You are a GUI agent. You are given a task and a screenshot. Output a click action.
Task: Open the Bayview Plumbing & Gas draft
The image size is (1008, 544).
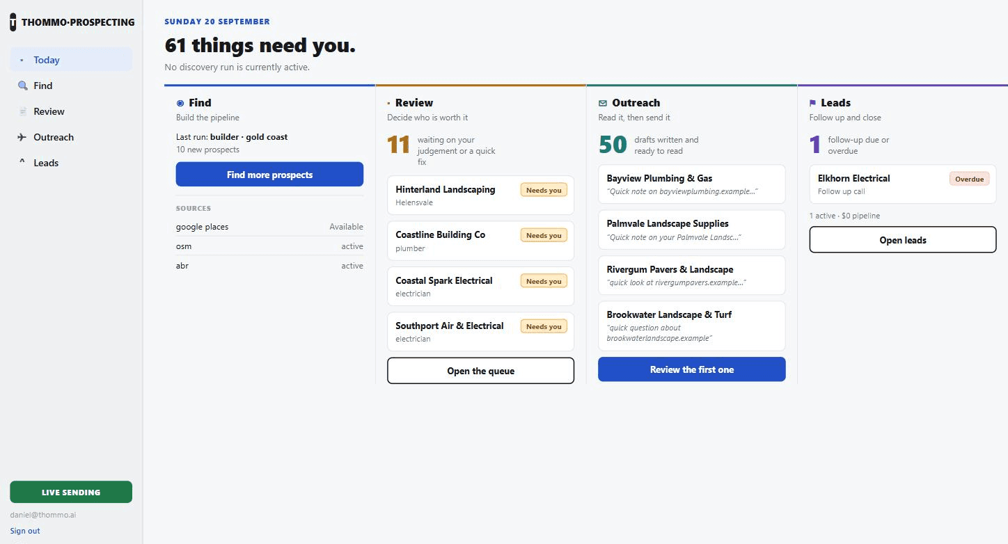point(692,184)
